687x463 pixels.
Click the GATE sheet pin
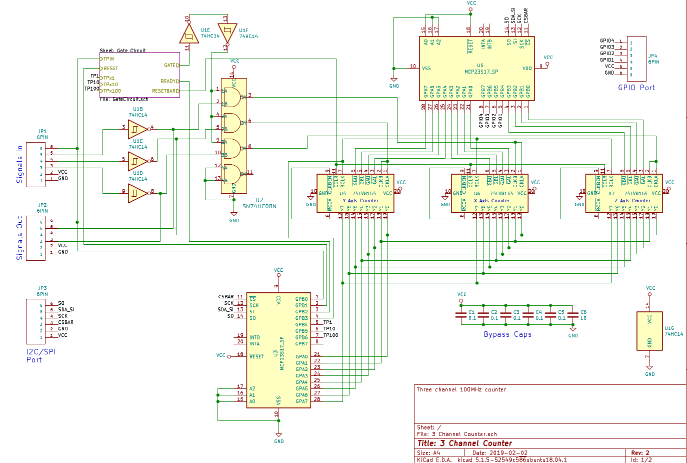coord(171,65)
